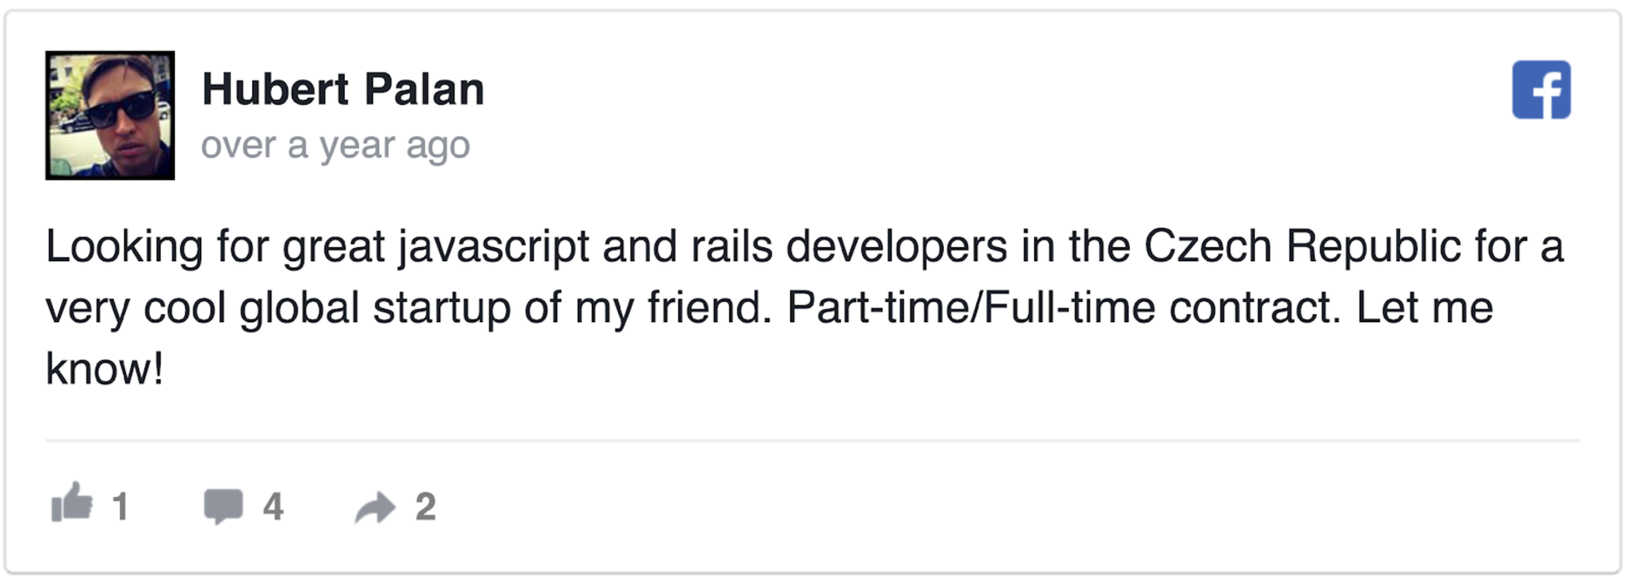The width and height of the screenshot is (1627, 584).
Task: Click the comment count number 4
Action: [273, 507]
